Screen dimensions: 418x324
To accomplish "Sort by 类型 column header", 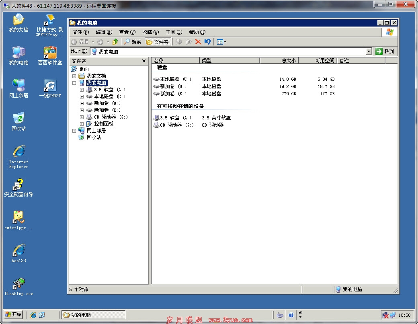I will (229, 61).
